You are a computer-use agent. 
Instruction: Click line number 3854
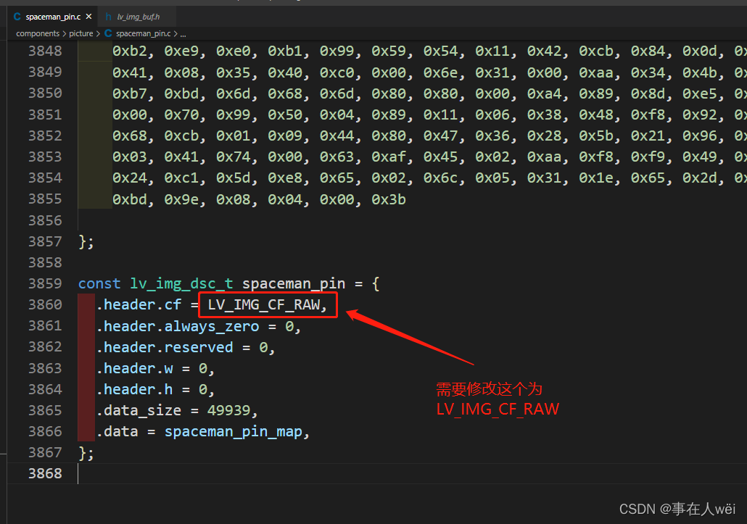click(x=45, y=178)
